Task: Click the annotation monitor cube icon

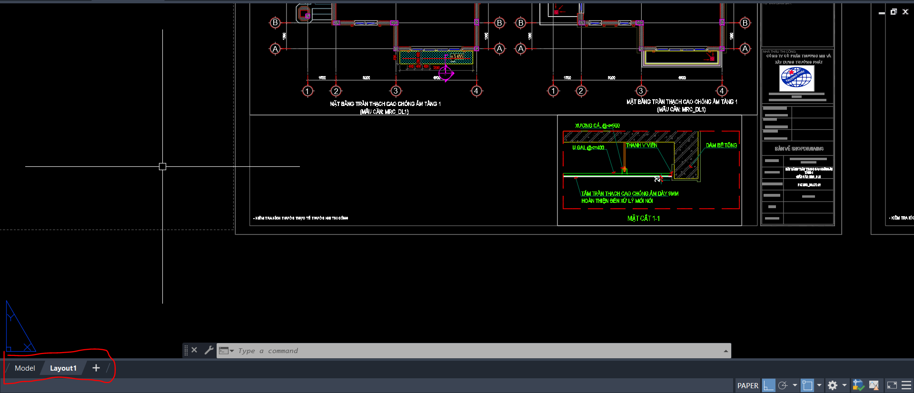Action: 858,385
